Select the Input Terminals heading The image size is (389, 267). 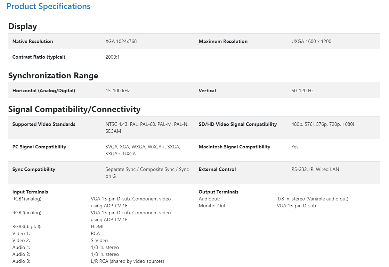[30, 192]
